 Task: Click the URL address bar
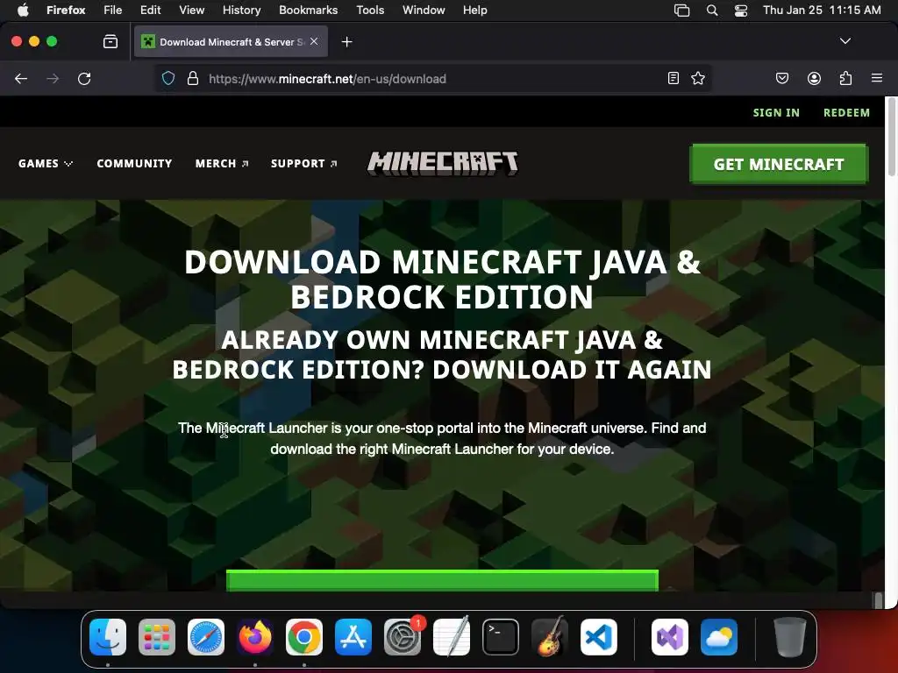pos(435,79)
